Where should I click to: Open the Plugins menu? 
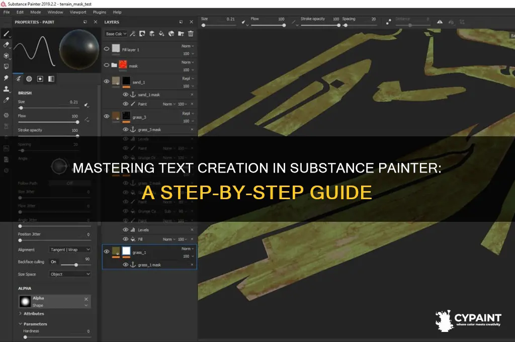click(100, 12)
